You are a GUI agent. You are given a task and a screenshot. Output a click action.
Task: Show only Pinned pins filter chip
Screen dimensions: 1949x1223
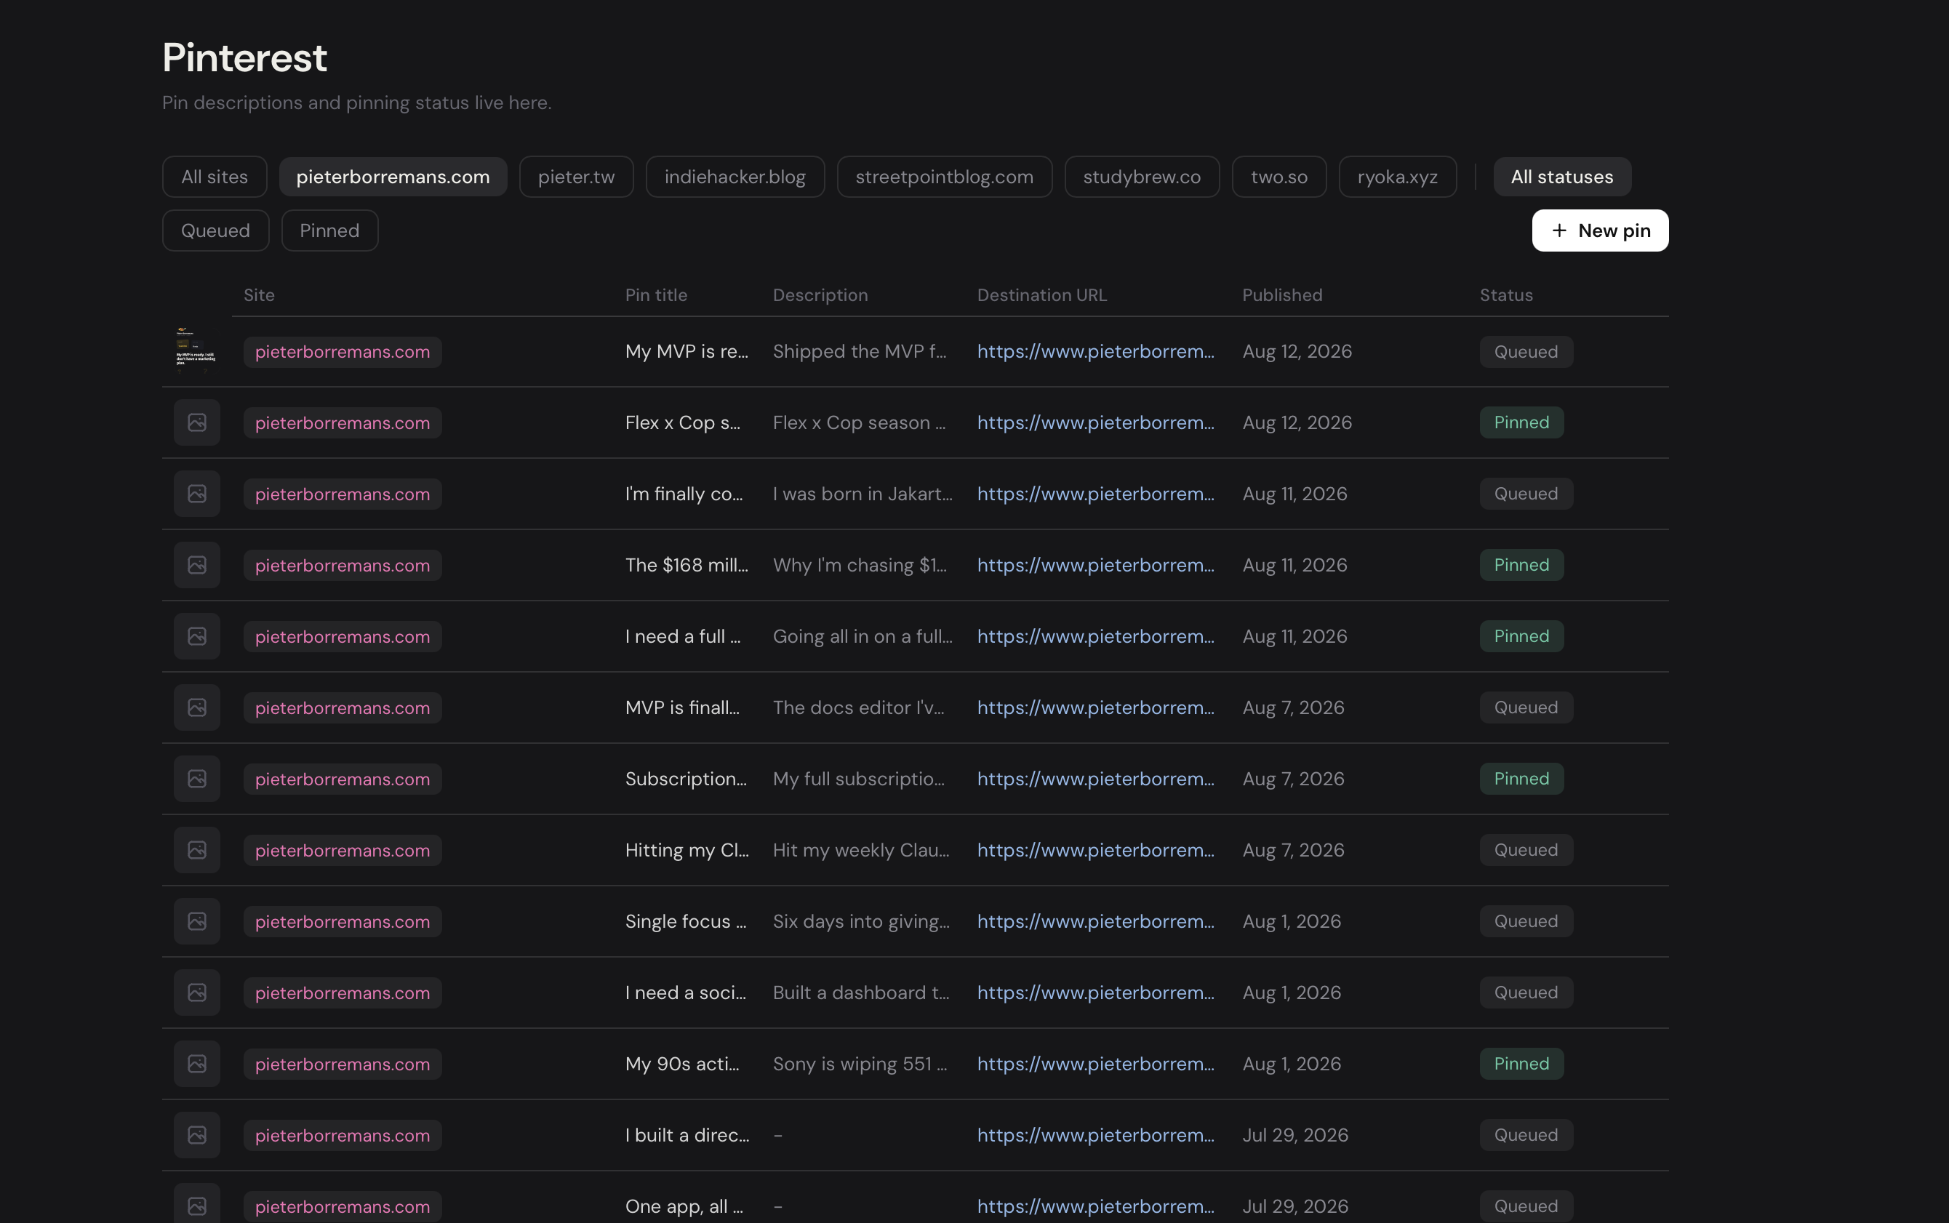(x=329, y=230)
